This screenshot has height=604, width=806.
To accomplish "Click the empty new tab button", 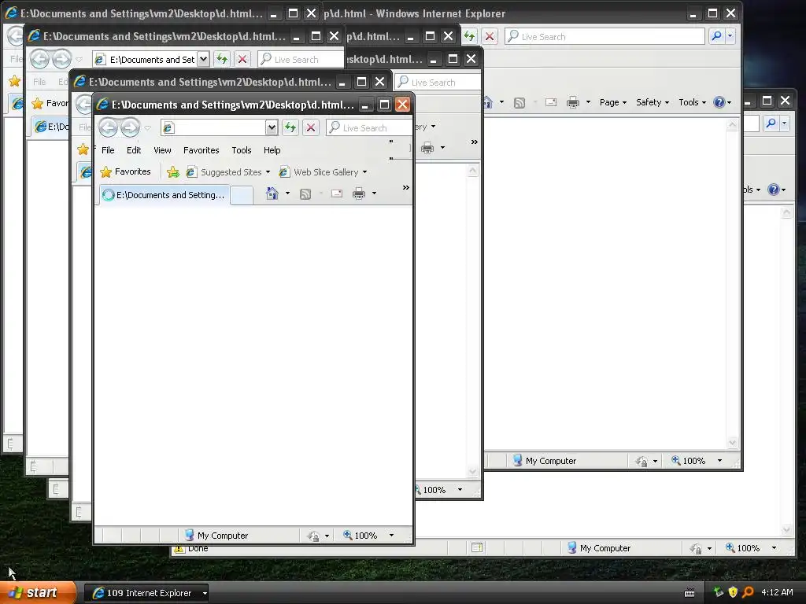I will click(242, 195).
